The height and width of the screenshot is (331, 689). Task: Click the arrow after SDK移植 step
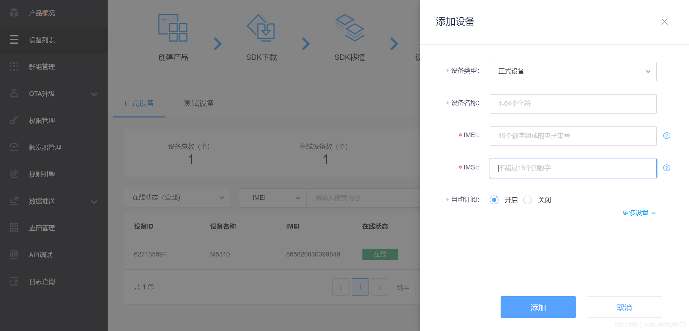tap(394, 44)
